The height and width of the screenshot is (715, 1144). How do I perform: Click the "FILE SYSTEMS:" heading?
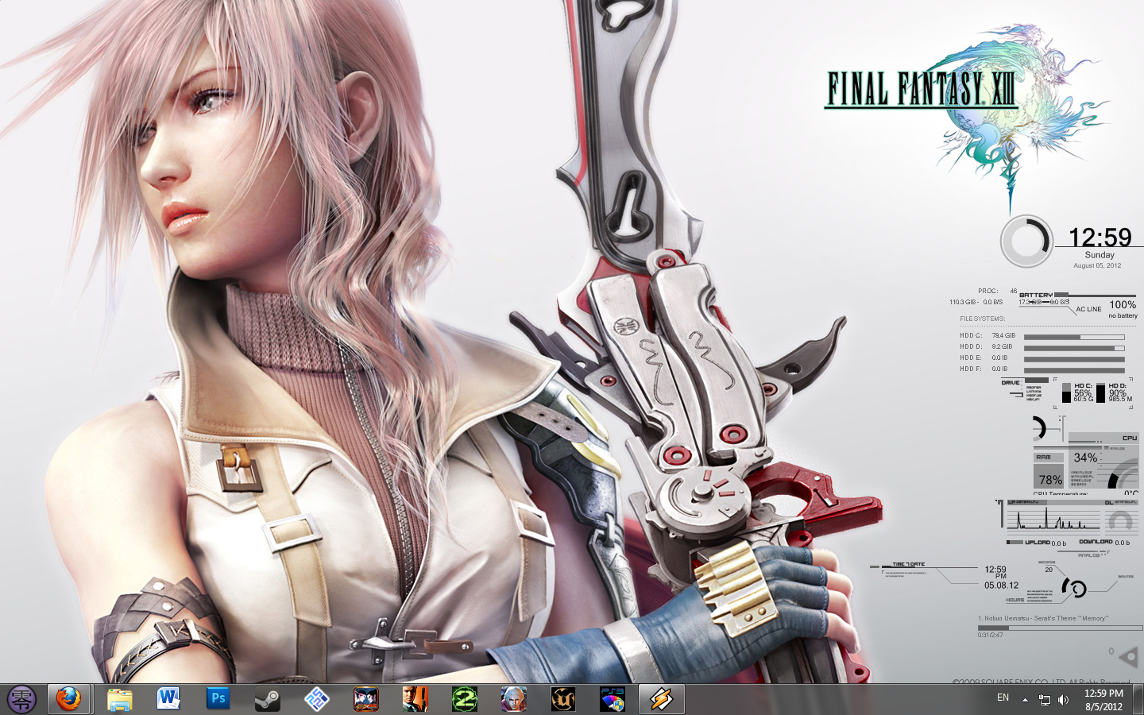(x=982, y=319)
